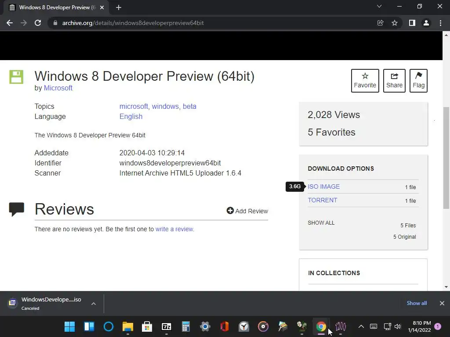Open the Microsoft creator link

coord(58,88)
